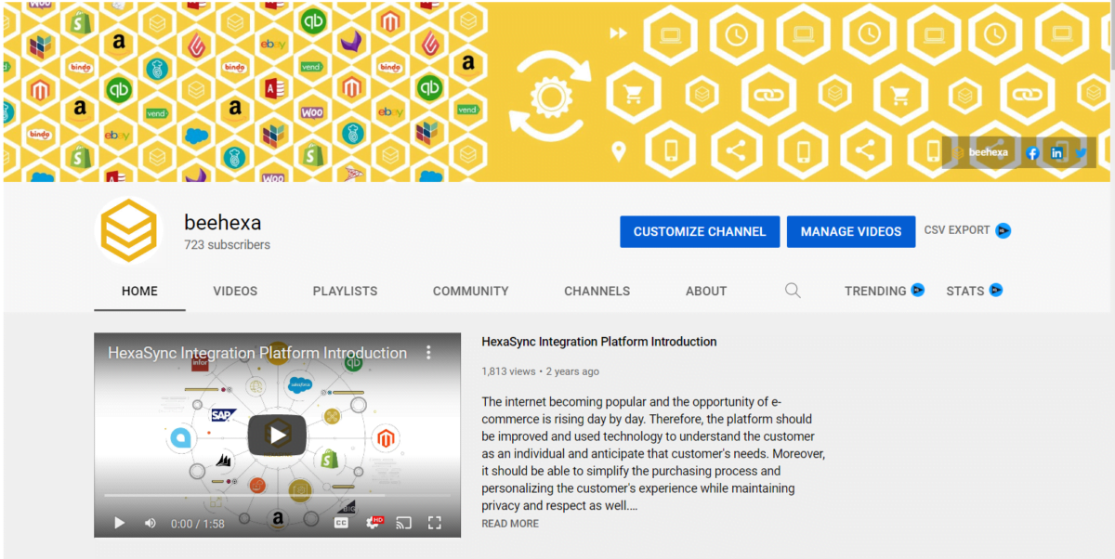Open the CHANNELS tab
Viewport: 1115px width, 559px height.
click(597, 291)
